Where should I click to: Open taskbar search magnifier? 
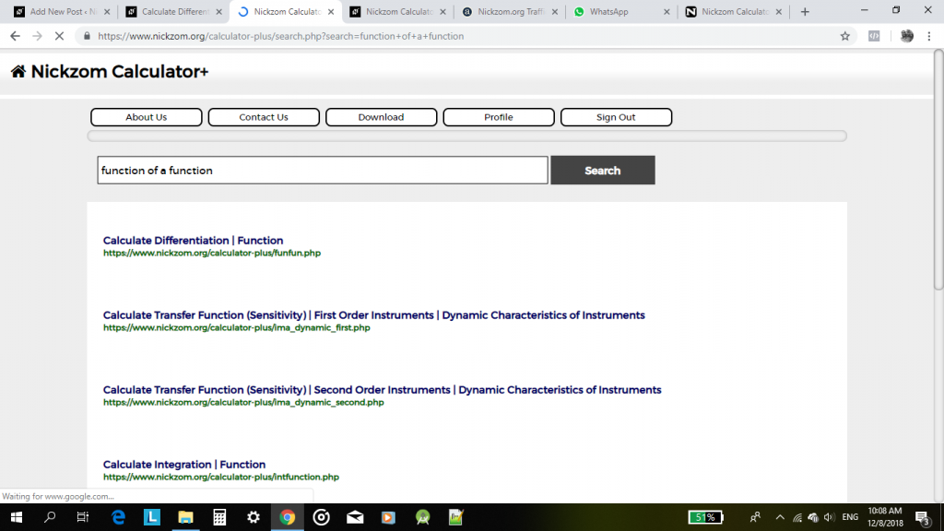pyautogui.click(x=50, y=517)
